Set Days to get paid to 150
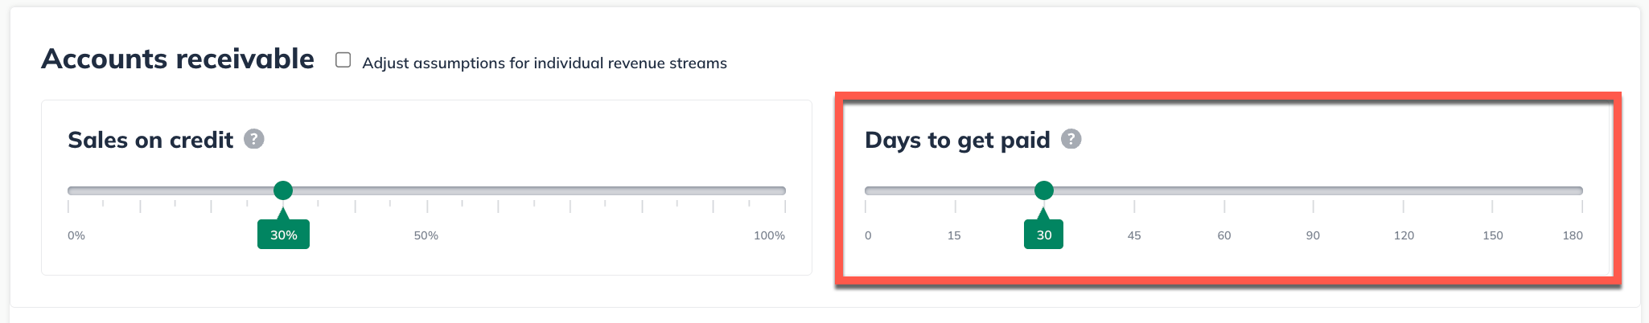 tap(1492, 191)
